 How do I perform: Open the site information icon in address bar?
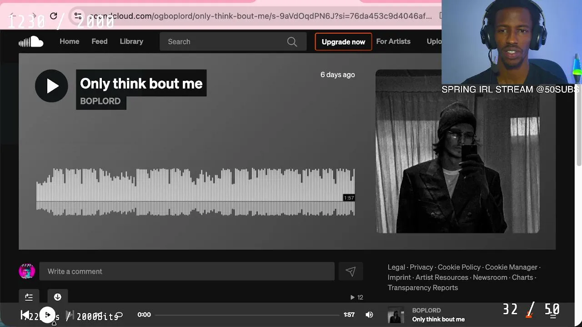pyautogui.click(x=78, y=16)
